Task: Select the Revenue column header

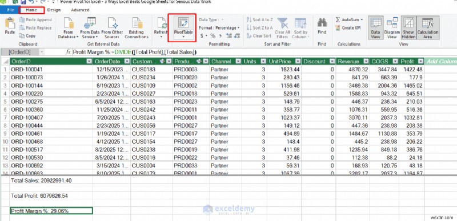Action: 352,62
